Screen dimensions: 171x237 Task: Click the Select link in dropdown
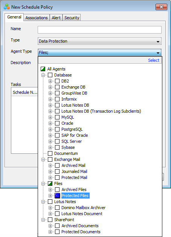tap(153, 60)
